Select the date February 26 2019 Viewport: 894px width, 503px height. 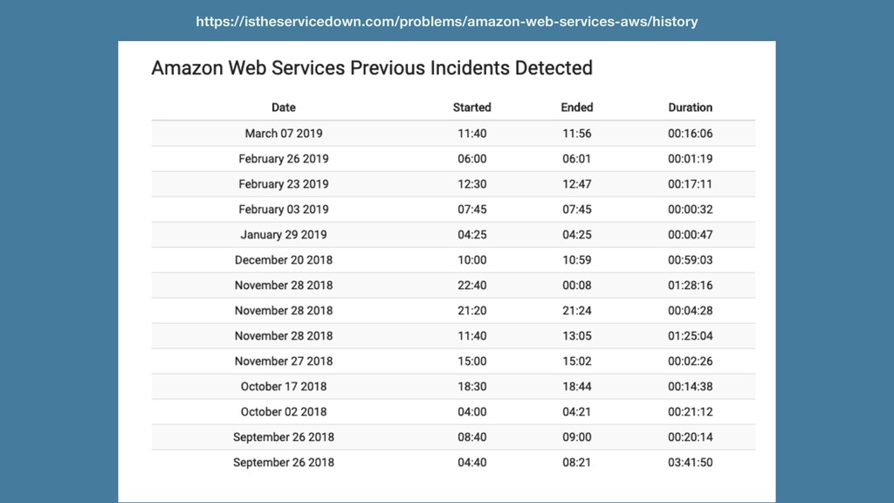(x=284, y=159)
